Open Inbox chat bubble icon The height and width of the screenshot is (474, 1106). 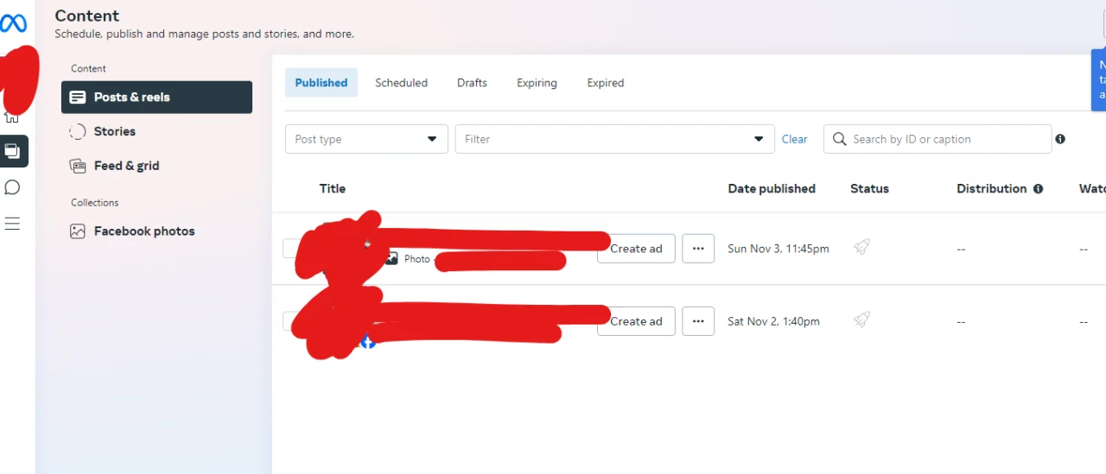point(12,187)
